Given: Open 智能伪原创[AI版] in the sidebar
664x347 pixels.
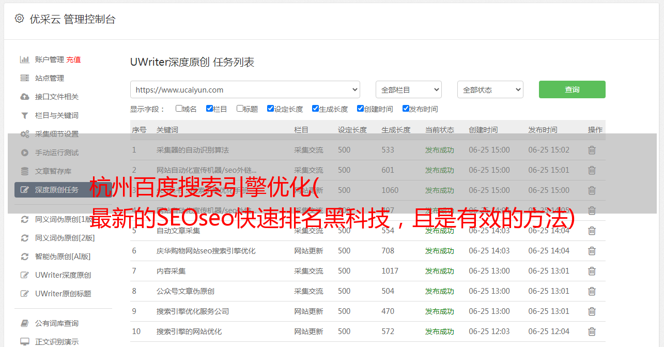Looking at the screenshot, I should click(x=63, y=257).
